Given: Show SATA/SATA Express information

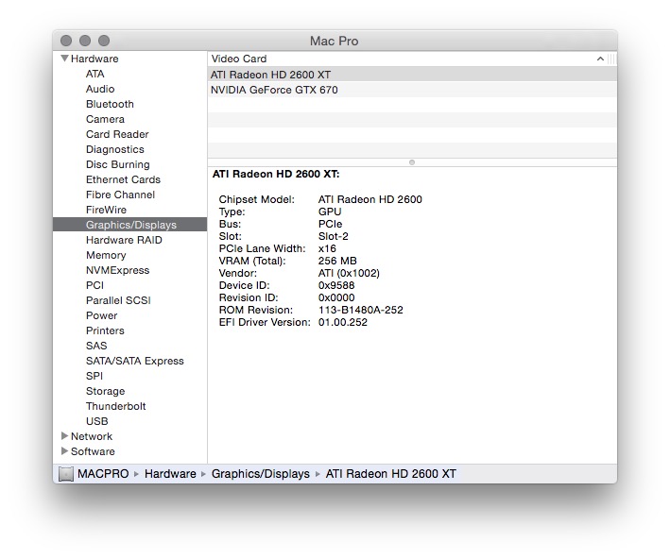Looking at the screenshot, I should (134, 361).
